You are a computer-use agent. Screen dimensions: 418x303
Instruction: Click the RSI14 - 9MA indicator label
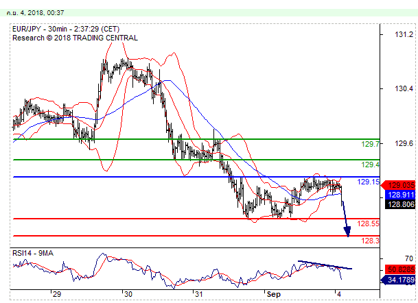pos(33,253)
